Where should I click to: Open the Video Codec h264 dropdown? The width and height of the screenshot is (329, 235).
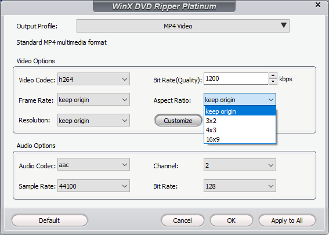(93, 79)
